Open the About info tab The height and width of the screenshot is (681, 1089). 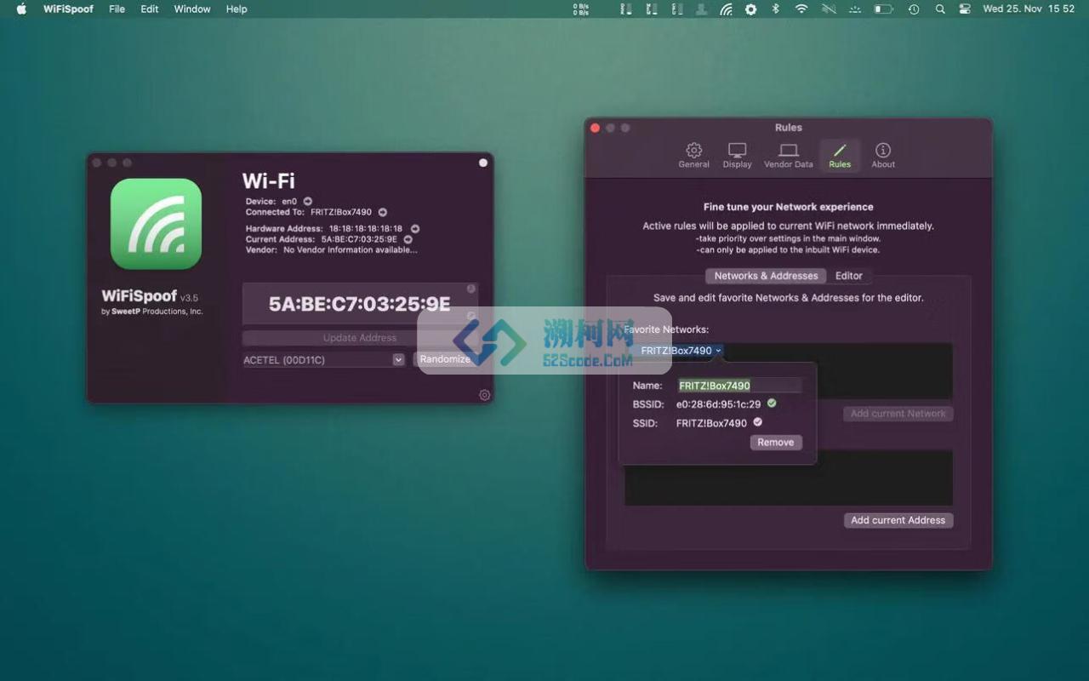click(x=883, y=155)
